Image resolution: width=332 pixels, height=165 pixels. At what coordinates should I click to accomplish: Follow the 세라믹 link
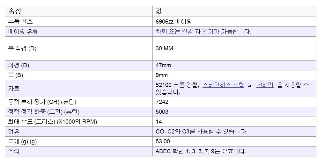(x=265, y=85)
